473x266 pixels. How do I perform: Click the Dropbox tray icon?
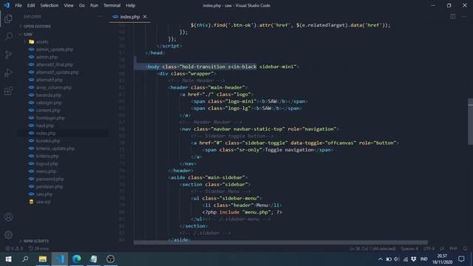414,259
